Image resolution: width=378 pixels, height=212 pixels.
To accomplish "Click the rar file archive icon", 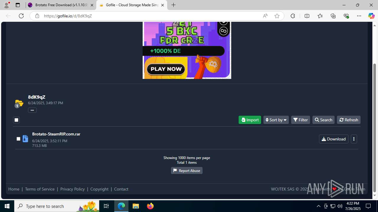I will pyautogui.click(x=25, y=139).
